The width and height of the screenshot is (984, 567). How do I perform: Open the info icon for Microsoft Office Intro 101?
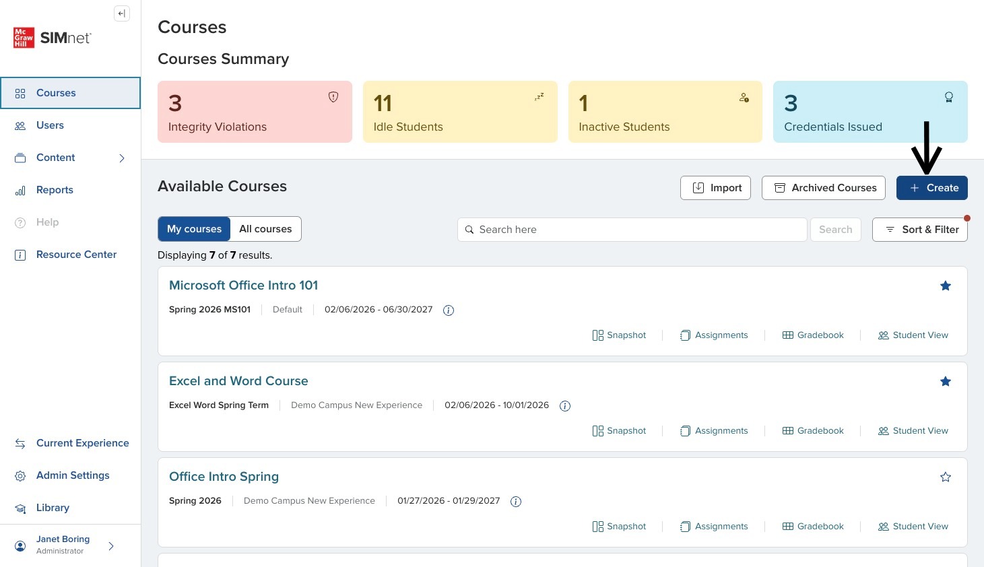pyautogui.click(x=449, y=310)
